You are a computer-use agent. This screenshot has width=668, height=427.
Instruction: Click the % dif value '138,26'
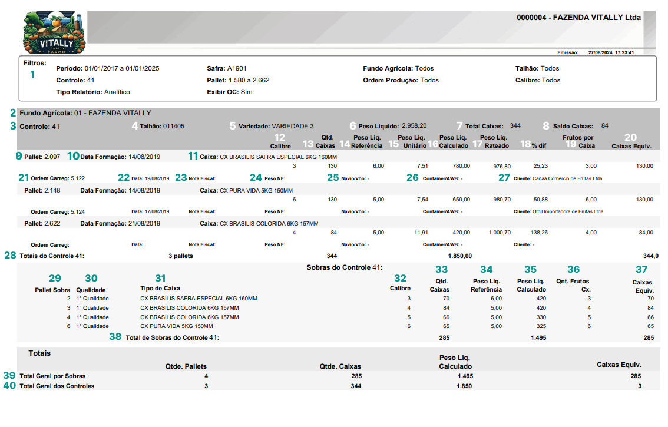point(539,233)
